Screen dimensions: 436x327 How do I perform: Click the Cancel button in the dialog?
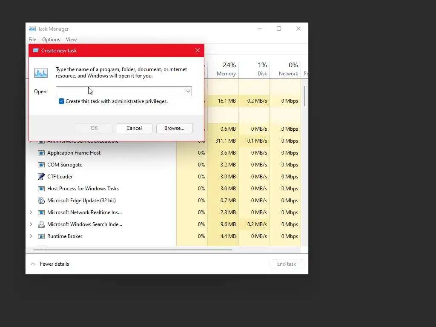point(134,128)
